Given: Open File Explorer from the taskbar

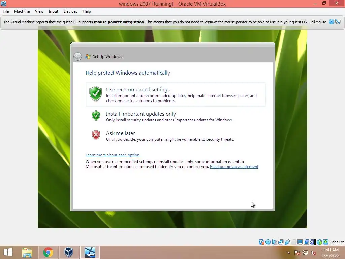Looking at the screenshot, I should pyautogui.click(x=27, y=252).
